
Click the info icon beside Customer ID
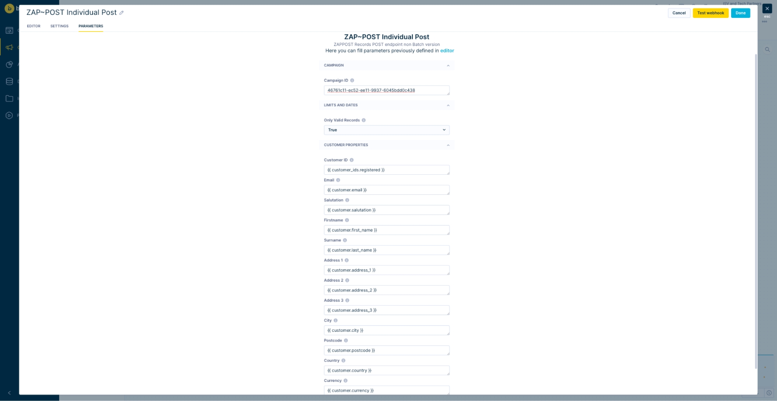pos(352,160)
